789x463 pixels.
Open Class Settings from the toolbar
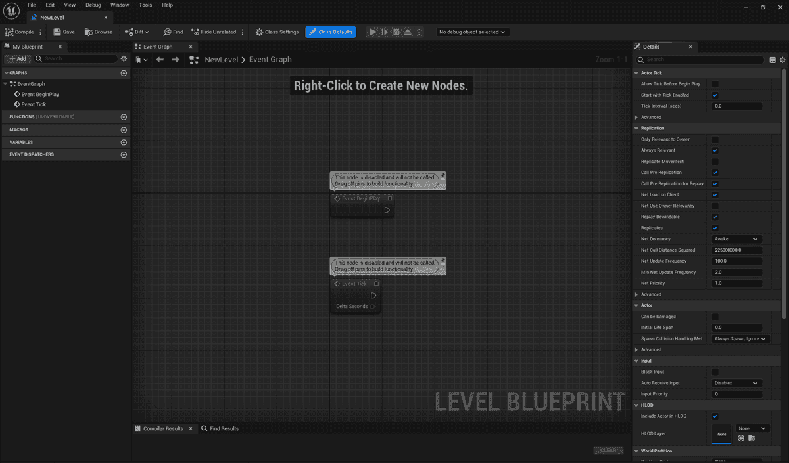click(x=275, y=32)
